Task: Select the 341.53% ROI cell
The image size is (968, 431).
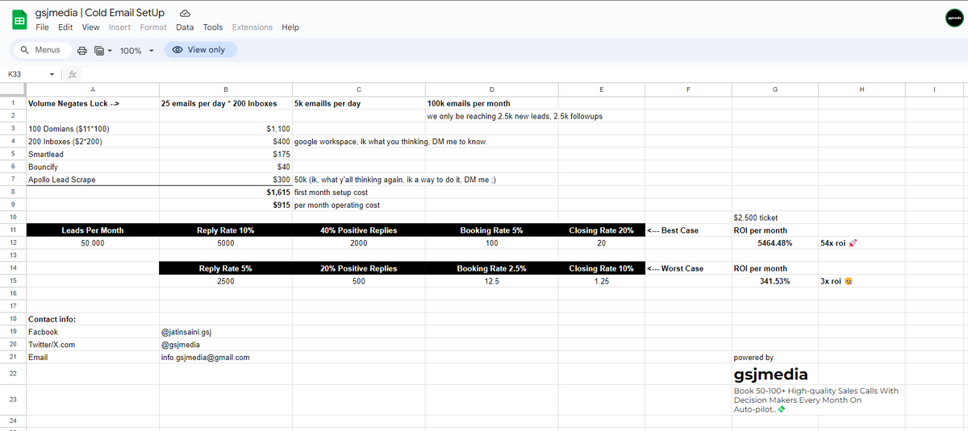Action: point(774,281)
